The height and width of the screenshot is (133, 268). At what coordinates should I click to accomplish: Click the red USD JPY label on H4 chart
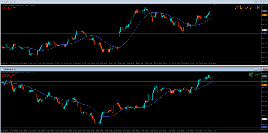pyautogui.click(x=9, y=8)
